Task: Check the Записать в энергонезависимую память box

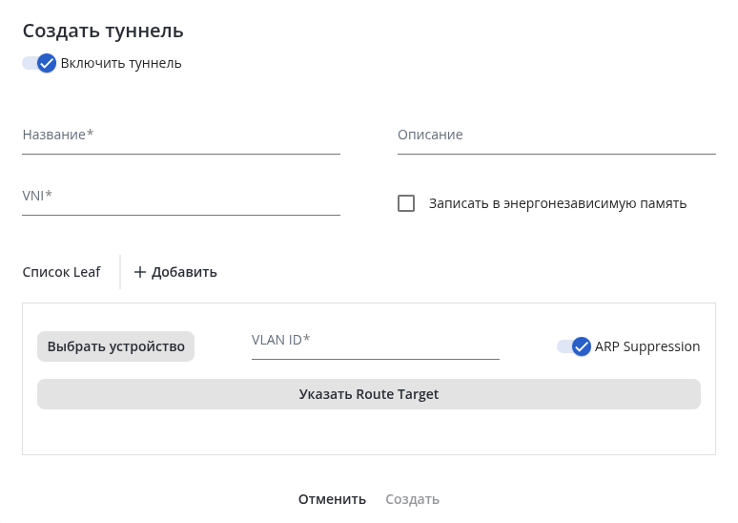Action: [x=406, y=203]
